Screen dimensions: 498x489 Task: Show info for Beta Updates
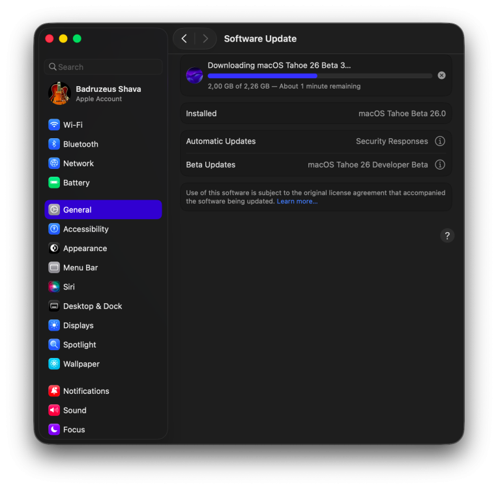440,164
